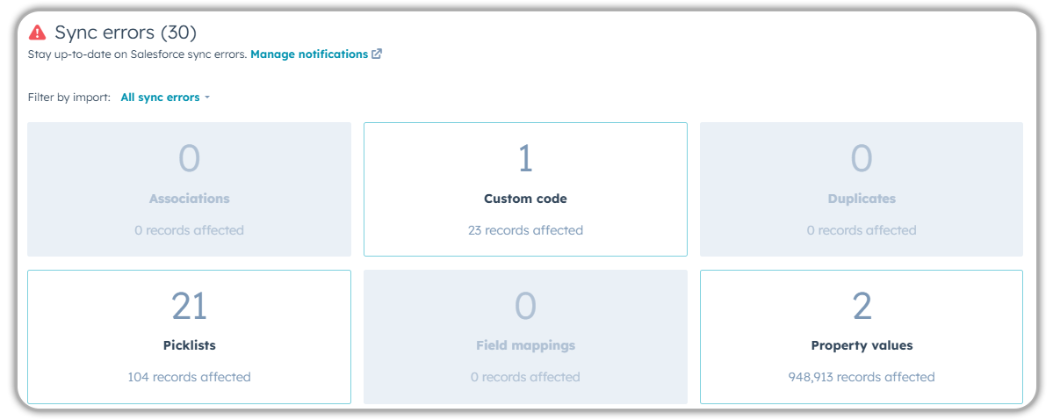Click 0 records affected under Duplicates
Screen dimensions: 1053x420
(861, 230)
